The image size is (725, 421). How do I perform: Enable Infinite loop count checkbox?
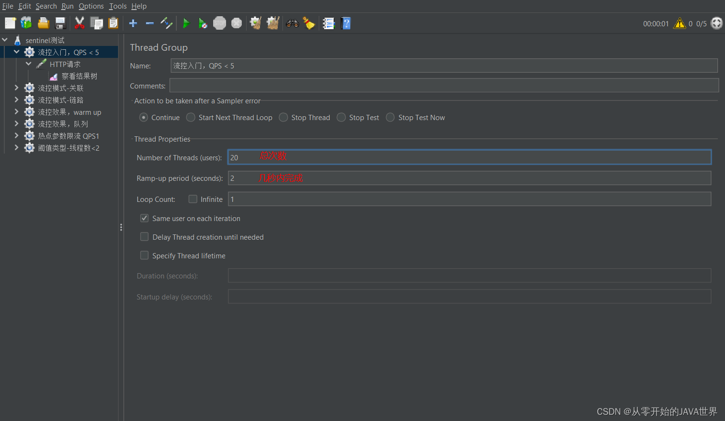(193, 199)
